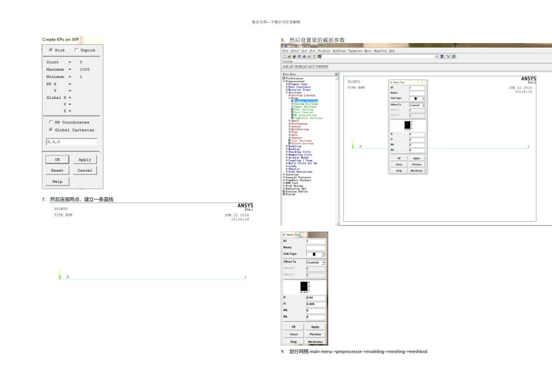Select the Unpick radio button
The width and height of the screenshot is (552, 391).
pyautogui.click(x=76, y=50)
